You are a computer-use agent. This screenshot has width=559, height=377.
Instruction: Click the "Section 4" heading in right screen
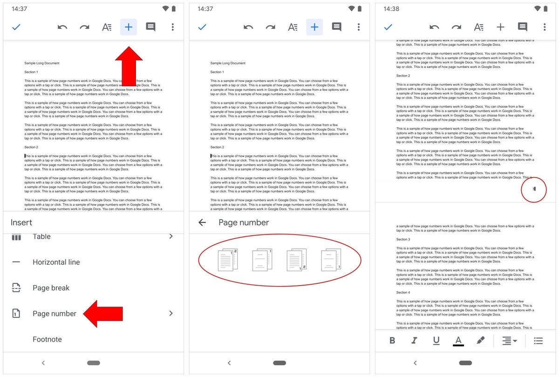(x=403, y=292)
